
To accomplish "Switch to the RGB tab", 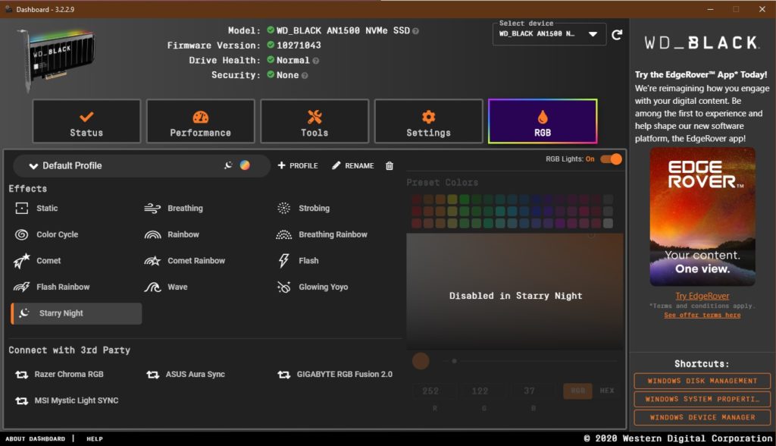I will [x=543, y=121].
